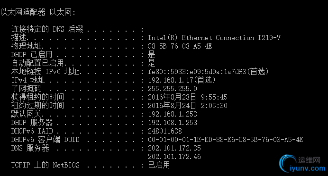Click the iyunv.com watermark text
This screenshot has width=328, height=176.
click(x=308, y=168)
